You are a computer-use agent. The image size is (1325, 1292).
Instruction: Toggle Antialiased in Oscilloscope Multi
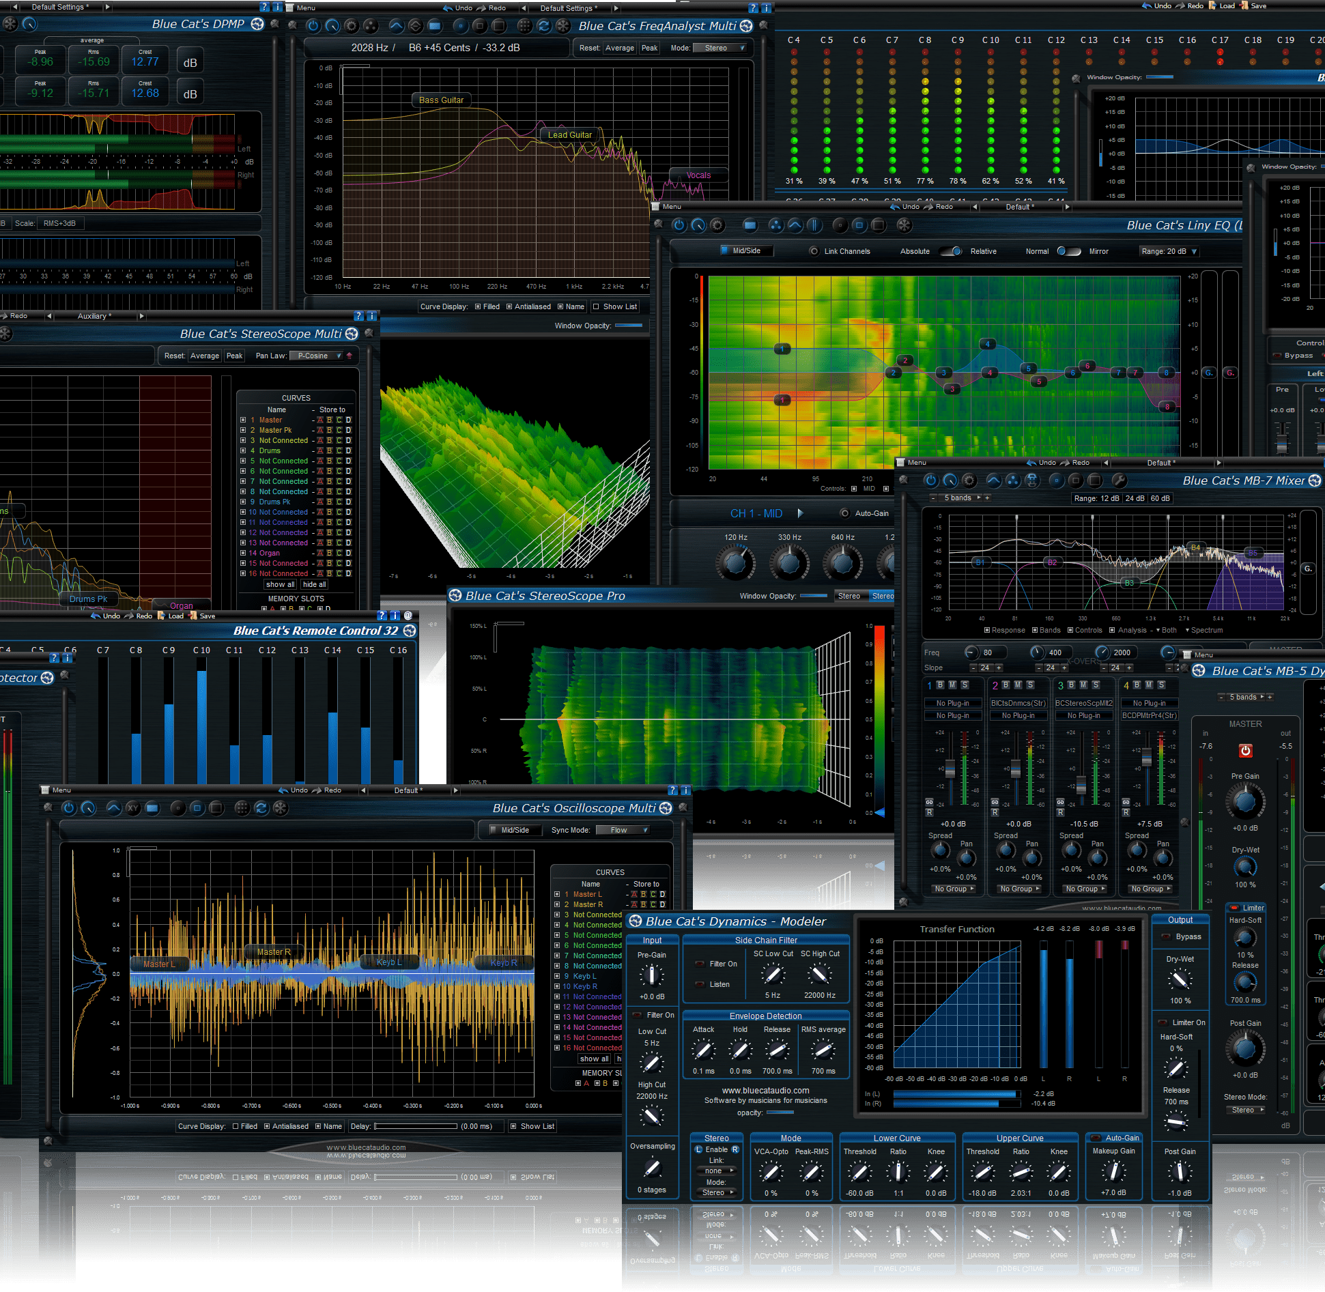coord(286,1126)
